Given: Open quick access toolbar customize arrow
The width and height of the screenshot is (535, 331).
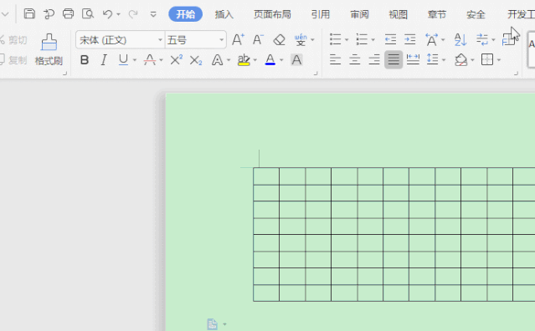Looking at the screenshot, I should pos(153,14).
